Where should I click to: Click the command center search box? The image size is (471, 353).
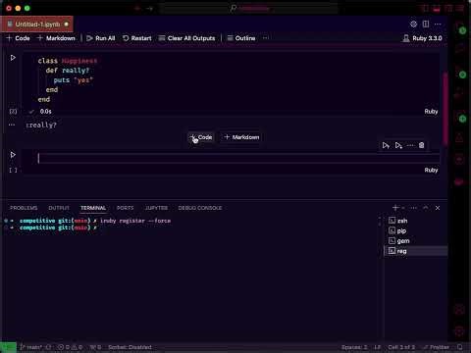click(250, 8)
